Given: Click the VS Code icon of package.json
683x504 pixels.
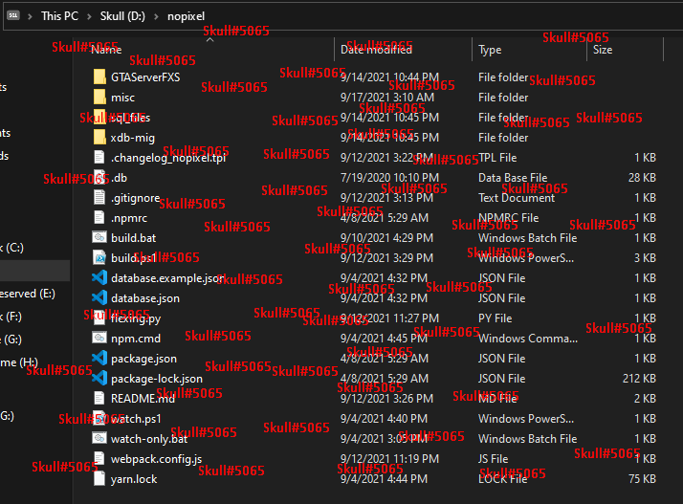Looking at the screenshot, I should 99,358.
